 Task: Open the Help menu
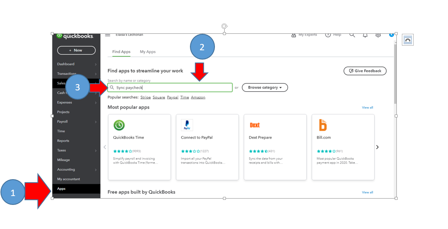(x=333, y=35)
